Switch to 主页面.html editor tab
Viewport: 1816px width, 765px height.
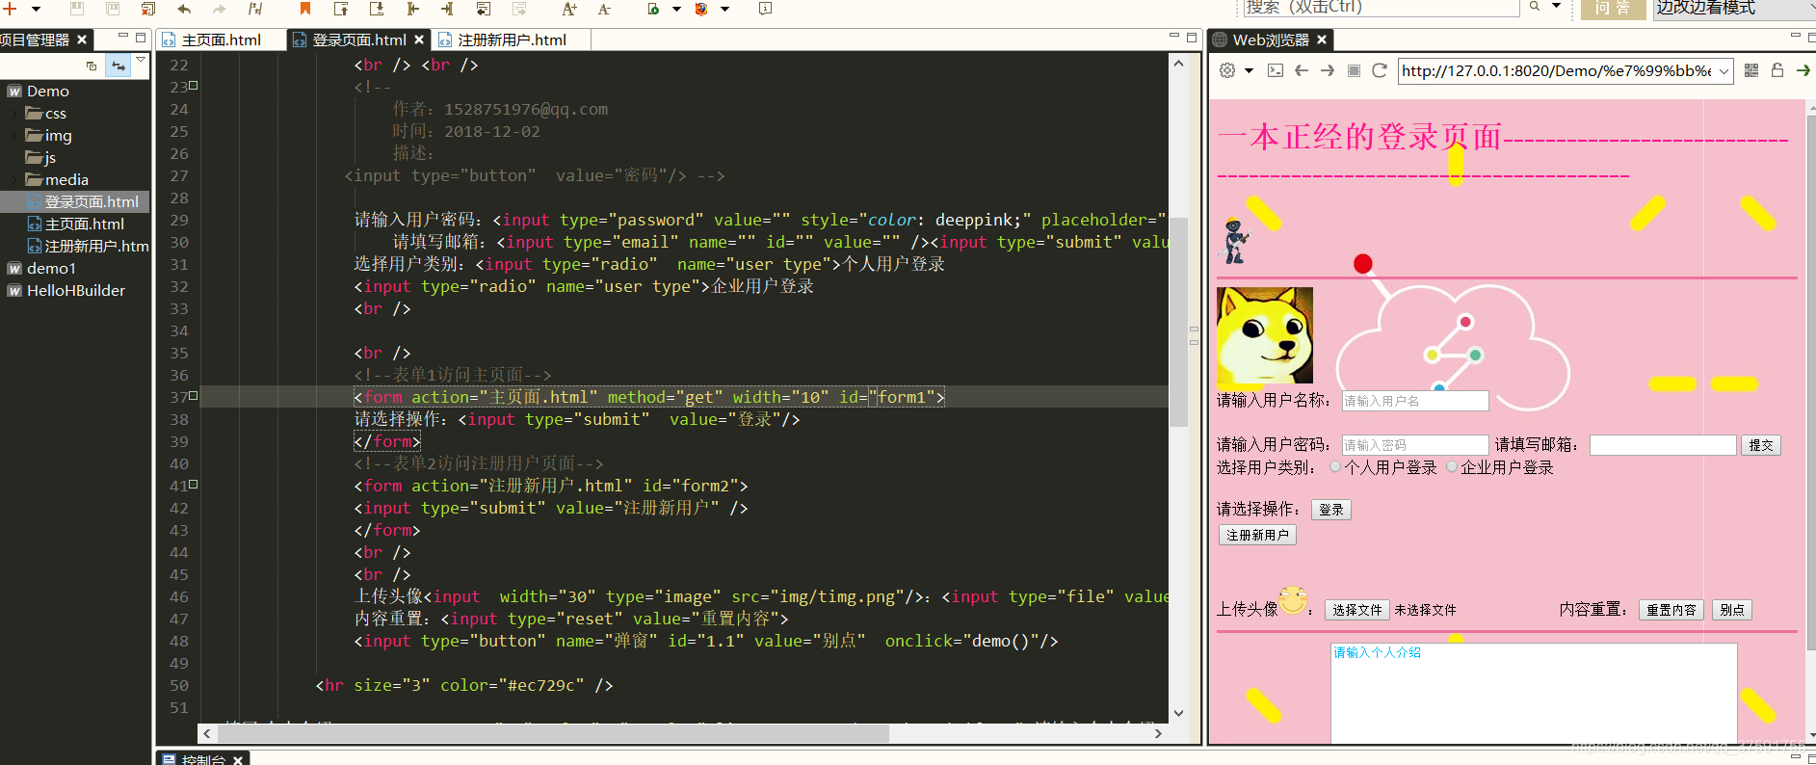click(x=221, y=40)
